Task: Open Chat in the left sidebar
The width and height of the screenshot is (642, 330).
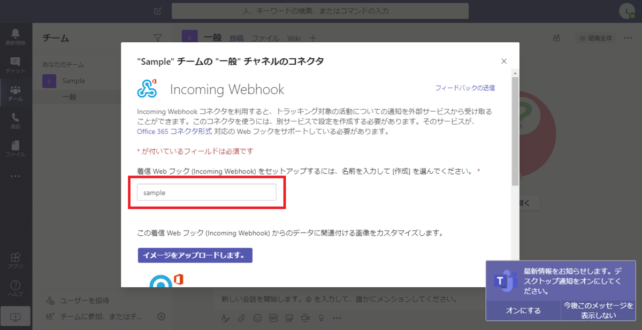Action: [x=16, y=65]
